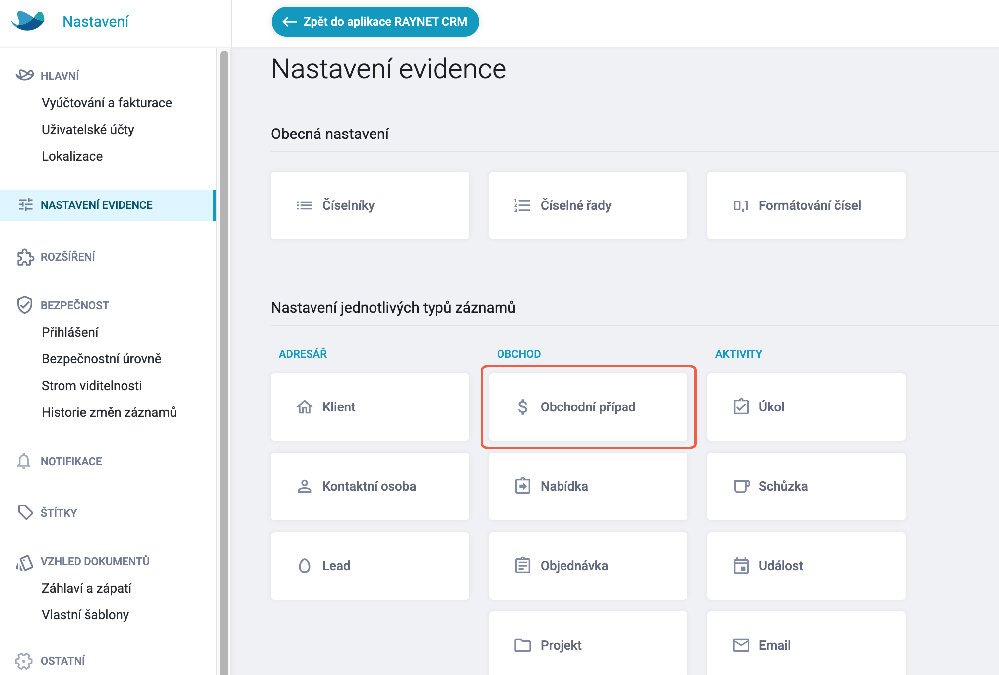Image resolution: width=999 pixels, height=675 pixels.
Task: Click the Číselné řady numbered-list icon
Action: pyautogui.click(x=522, y=205)
